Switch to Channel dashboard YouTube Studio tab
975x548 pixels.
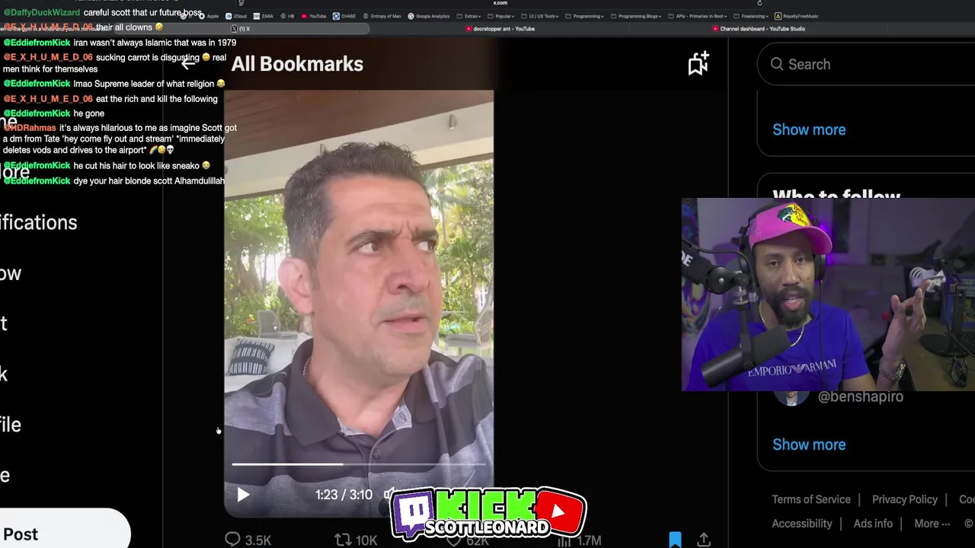759,29
